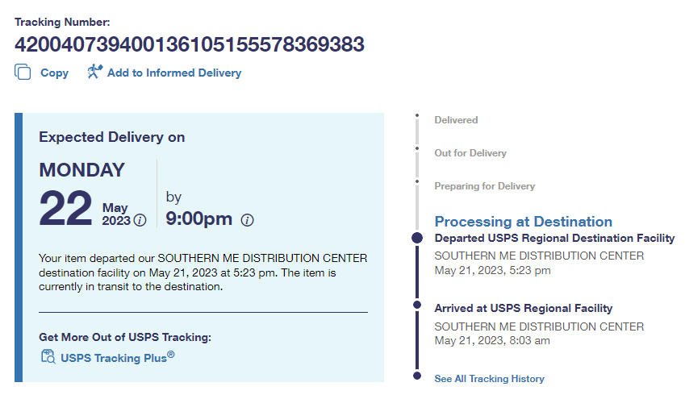685x395 pixels.
Task: Click the tracking number text
Action: (190, 44)
